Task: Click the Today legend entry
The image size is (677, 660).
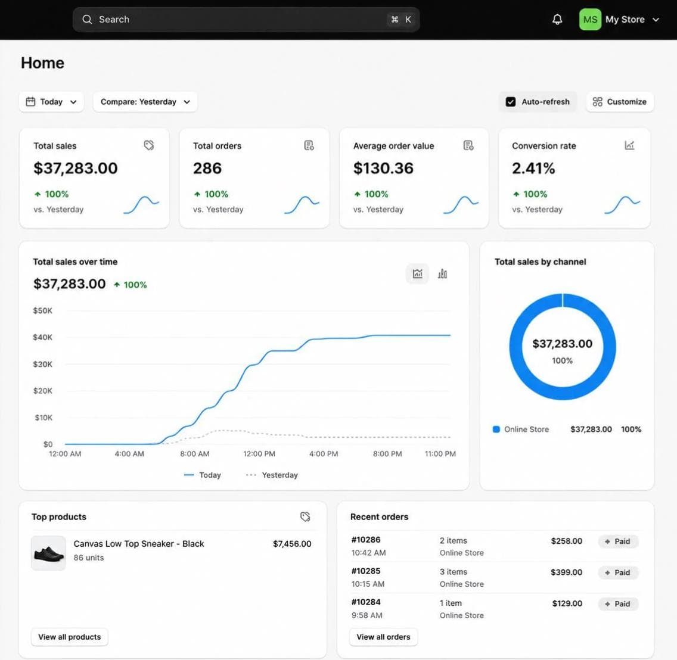Action: 202,475
